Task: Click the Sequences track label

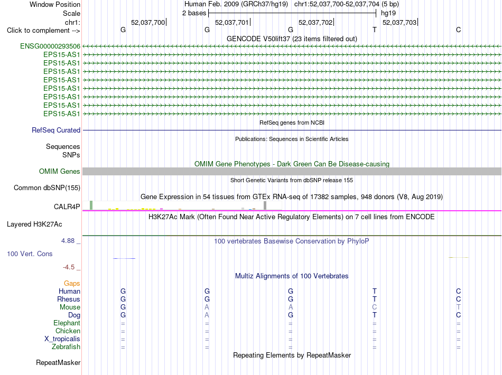Action: click(x=63, y=146)
